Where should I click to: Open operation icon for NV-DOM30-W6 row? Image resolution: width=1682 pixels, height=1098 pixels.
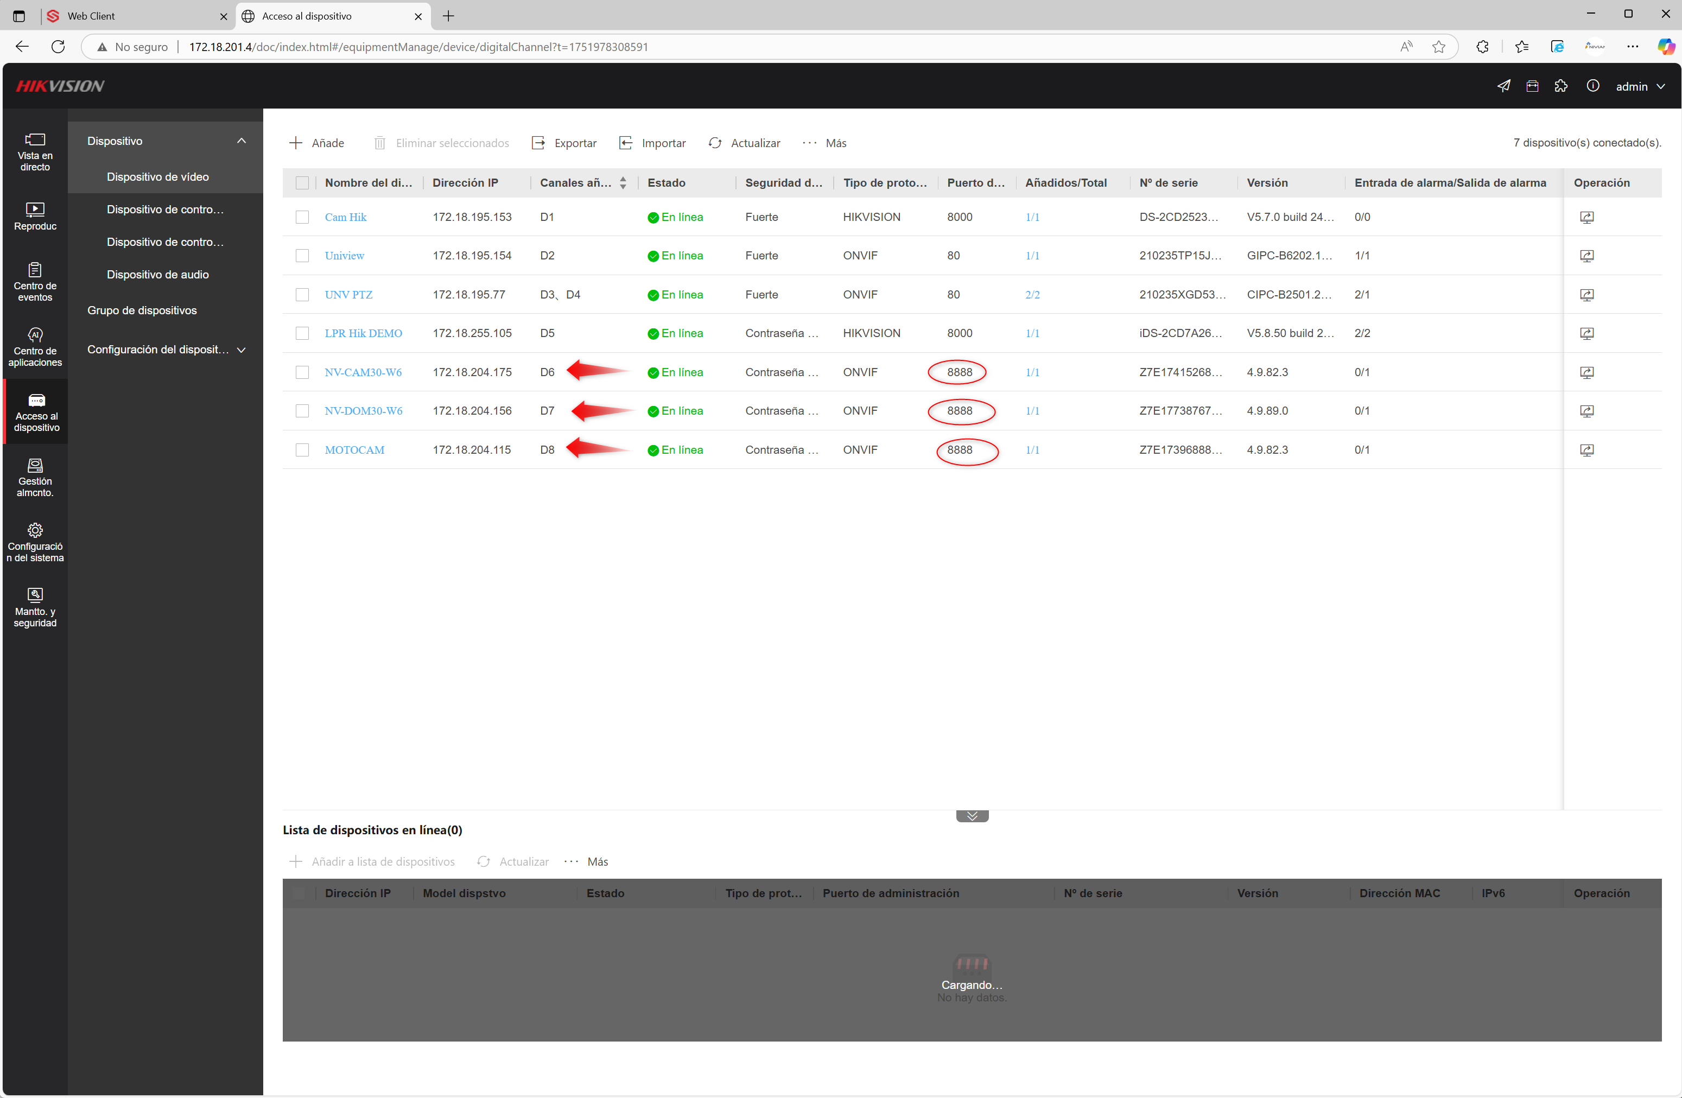click(x=1586, y=410)
